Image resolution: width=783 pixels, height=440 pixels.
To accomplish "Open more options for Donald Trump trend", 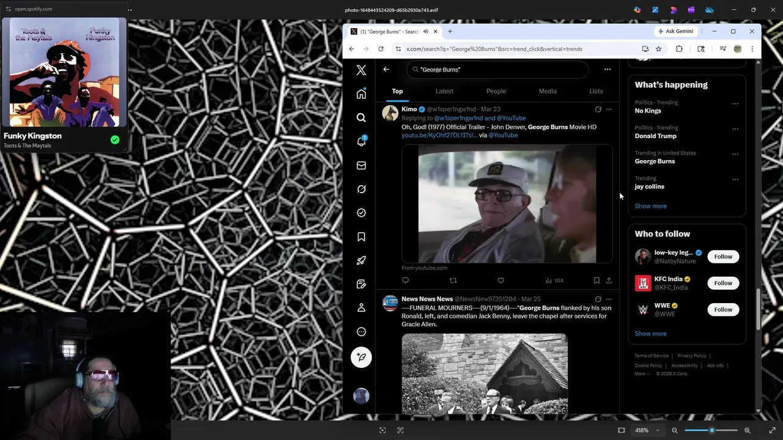I will [x=735, y=129].
